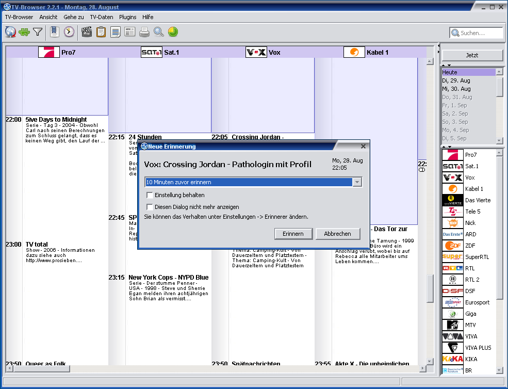The width and height of the screenshot is (508, 389).
Task: Open the TV-Browser menu
Action: pyautogui.click(x=19, y=17)
